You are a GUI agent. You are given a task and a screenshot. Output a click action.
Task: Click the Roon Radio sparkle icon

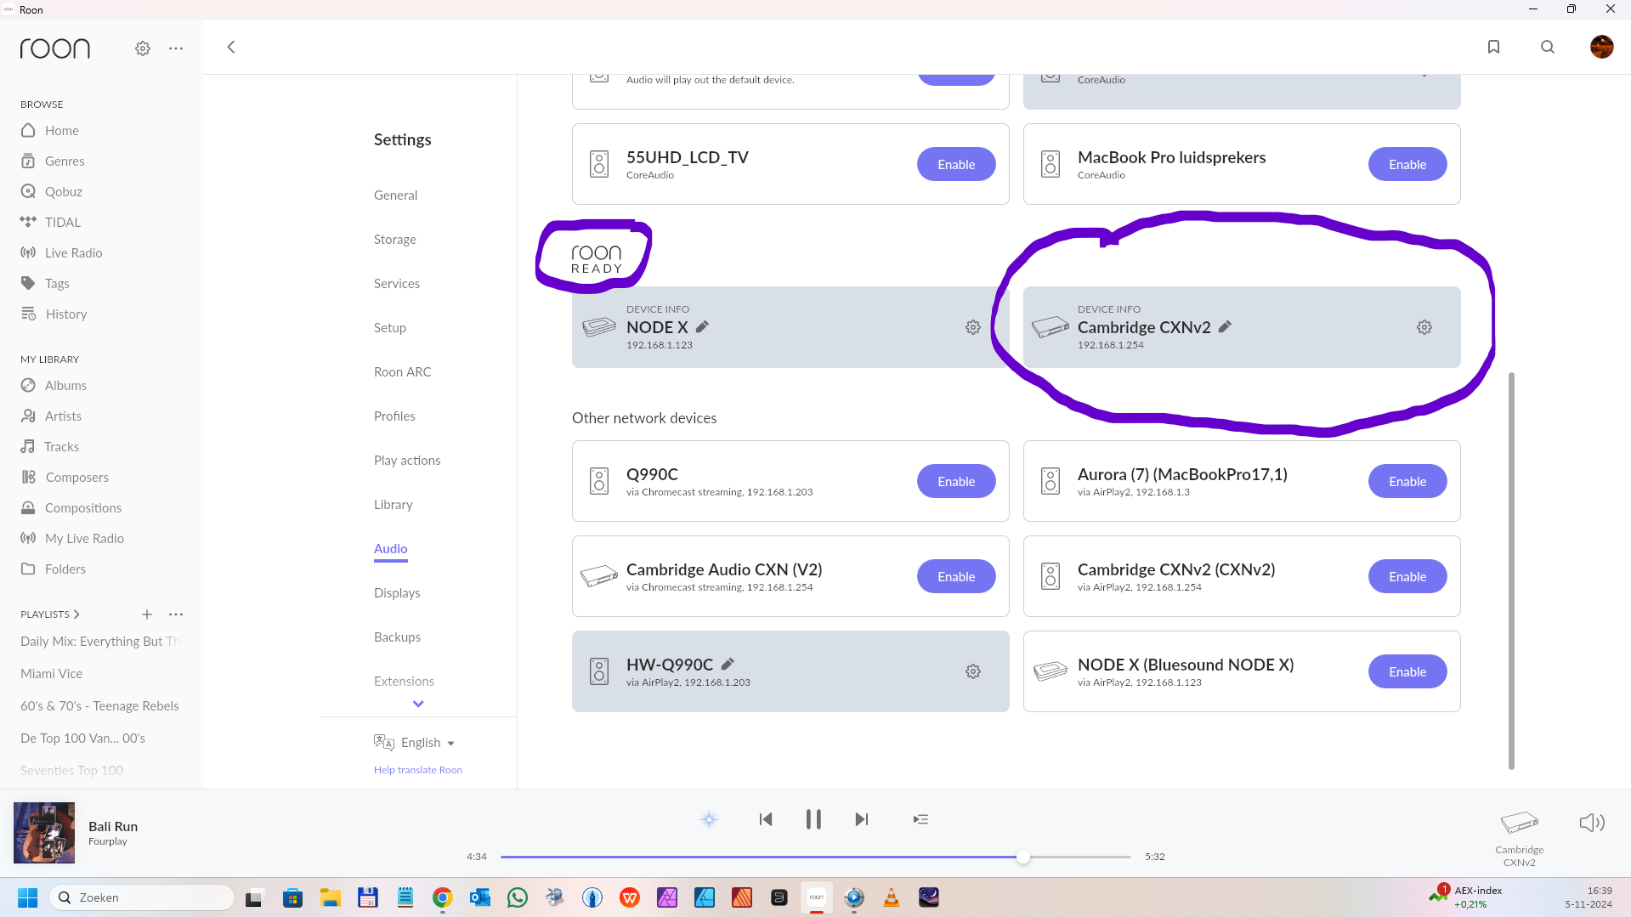(709, 819)
